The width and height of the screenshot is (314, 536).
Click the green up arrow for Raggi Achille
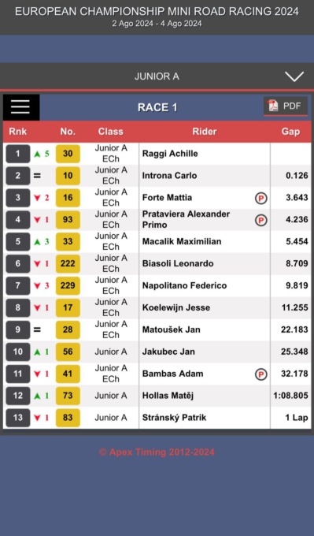click(37, 154)
